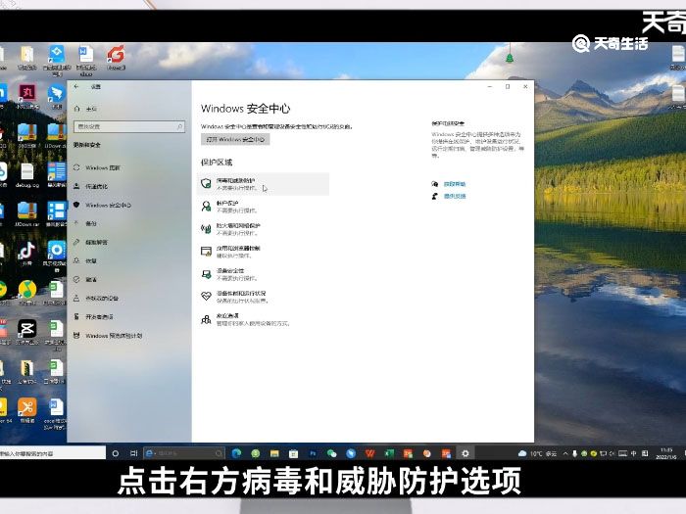Open Account protection person item
The height and width of the screenshot is (514, 686).
click(263, 207)
